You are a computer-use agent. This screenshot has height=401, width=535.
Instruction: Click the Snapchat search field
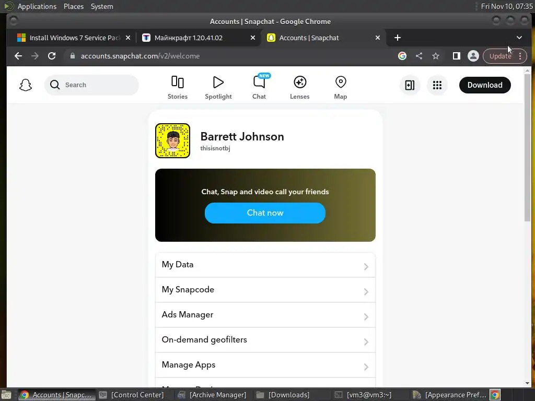pos(91,85)
